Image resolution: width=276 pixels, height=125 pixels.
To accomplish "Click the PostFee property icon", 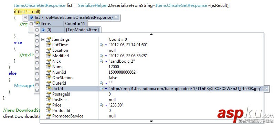I will click(x=49, y=100).
